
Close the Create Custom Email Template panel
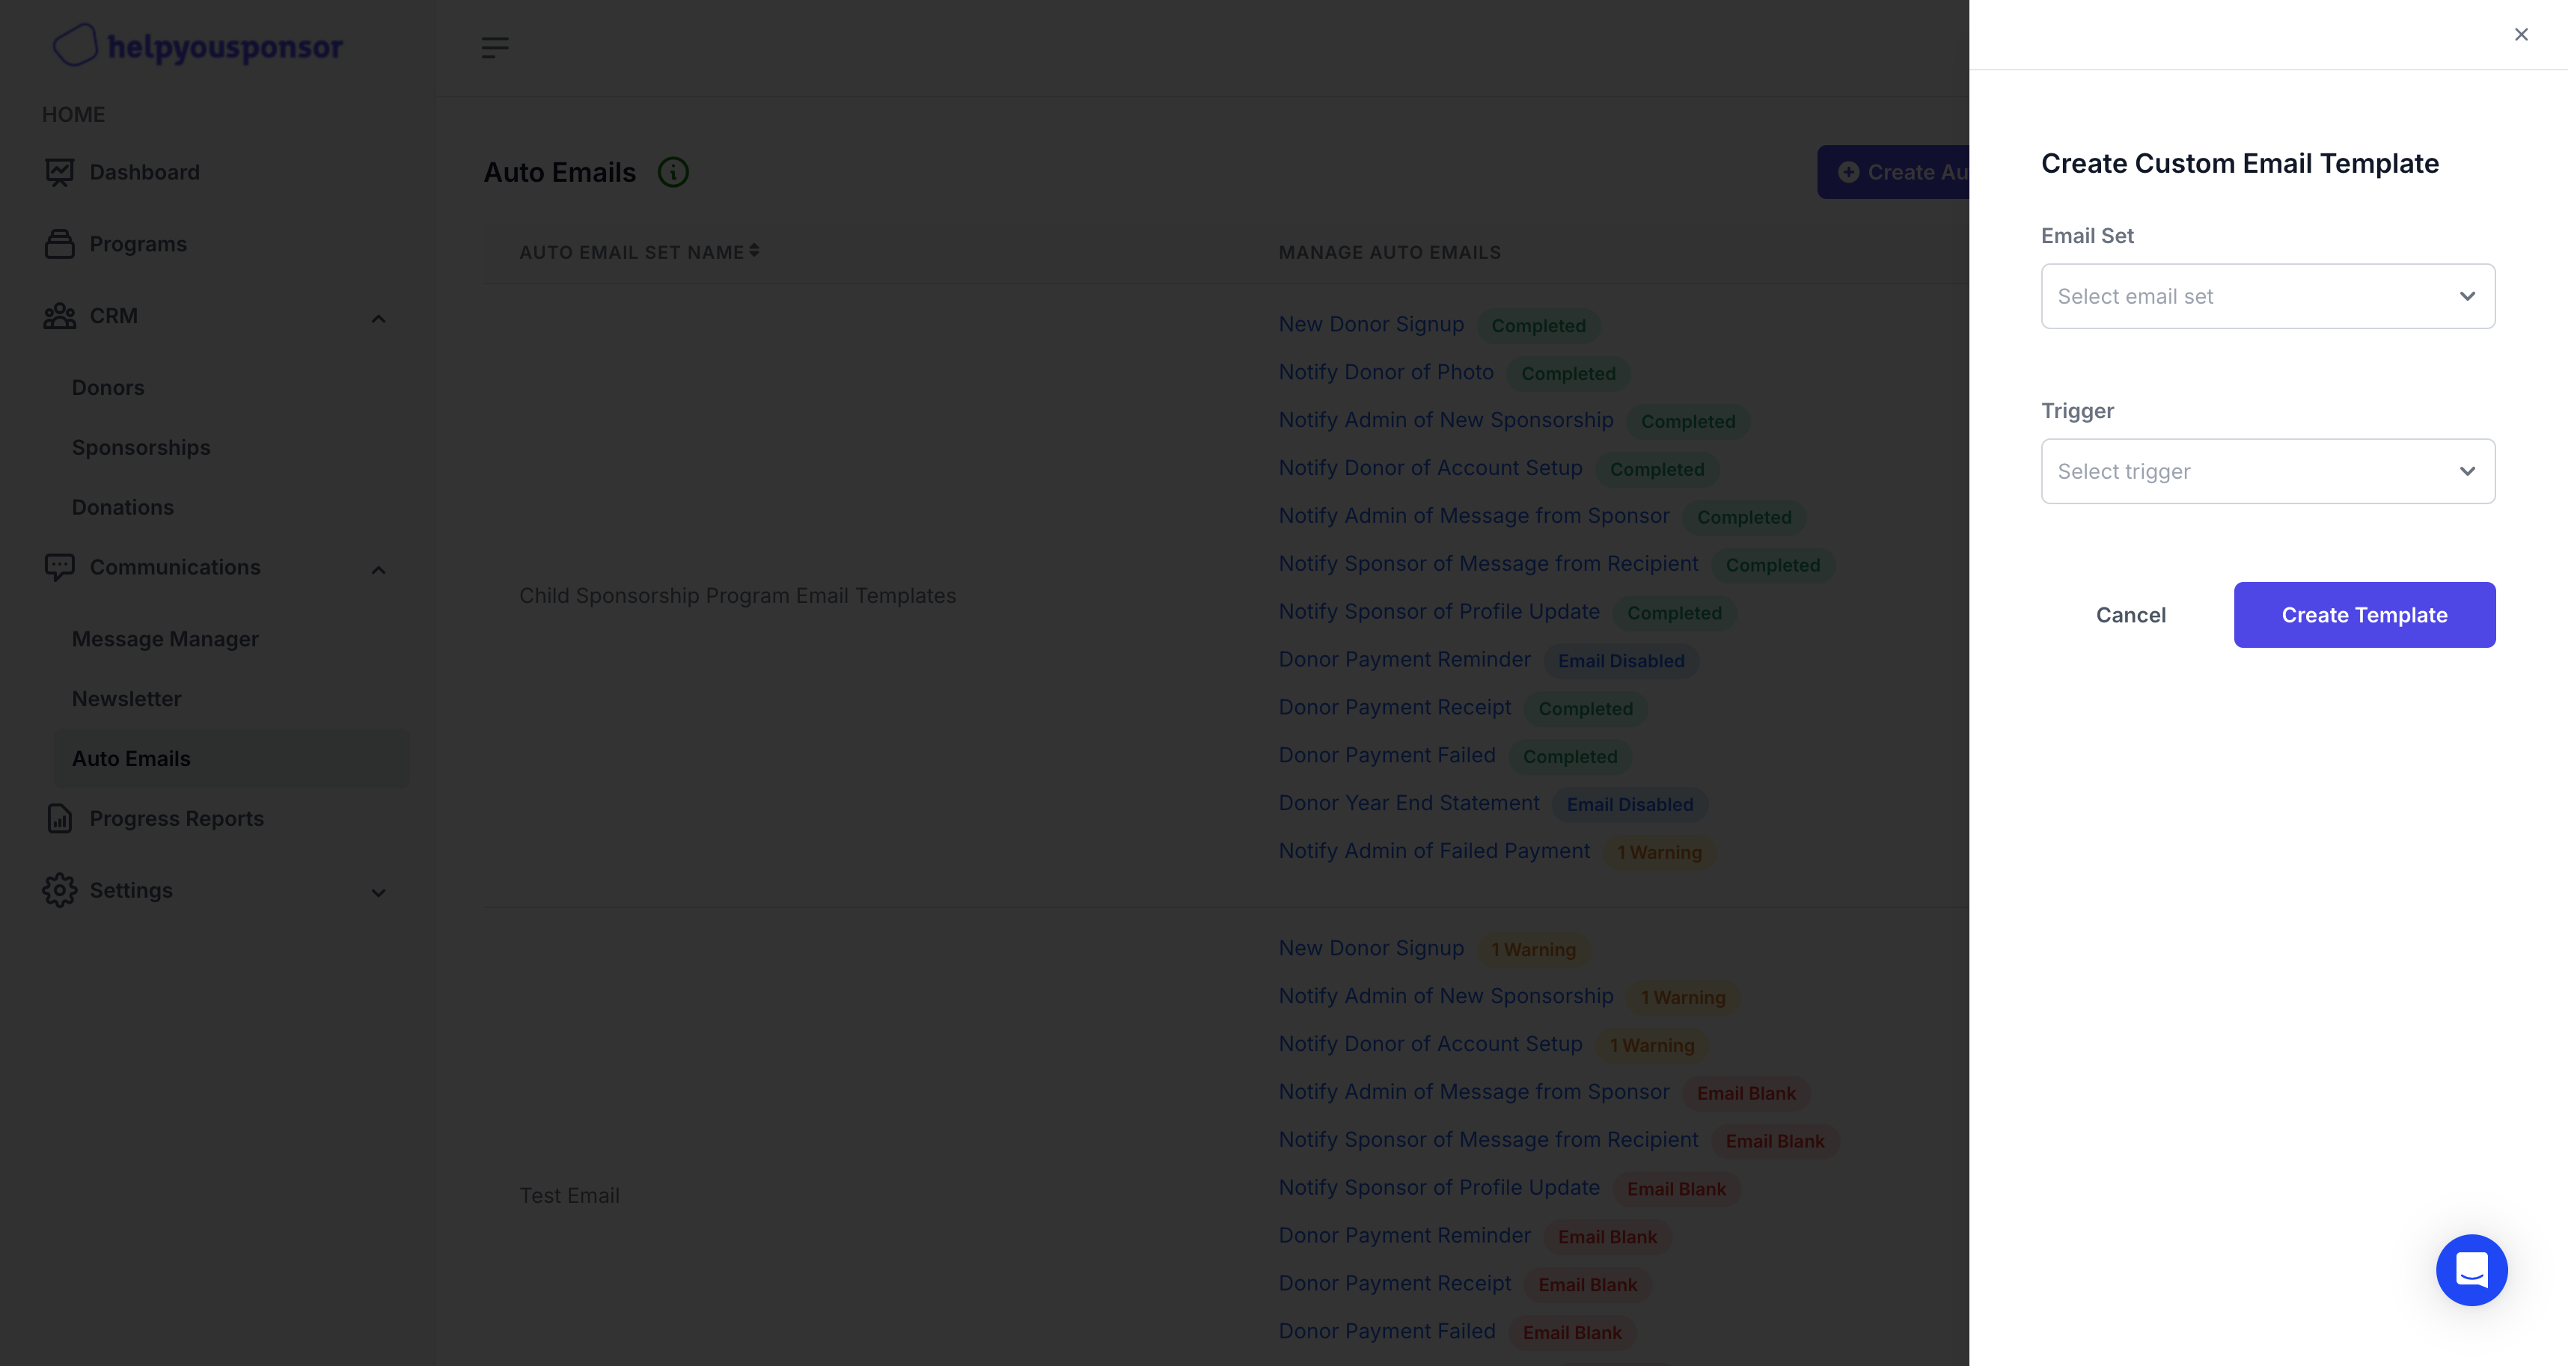[2521, 35]
